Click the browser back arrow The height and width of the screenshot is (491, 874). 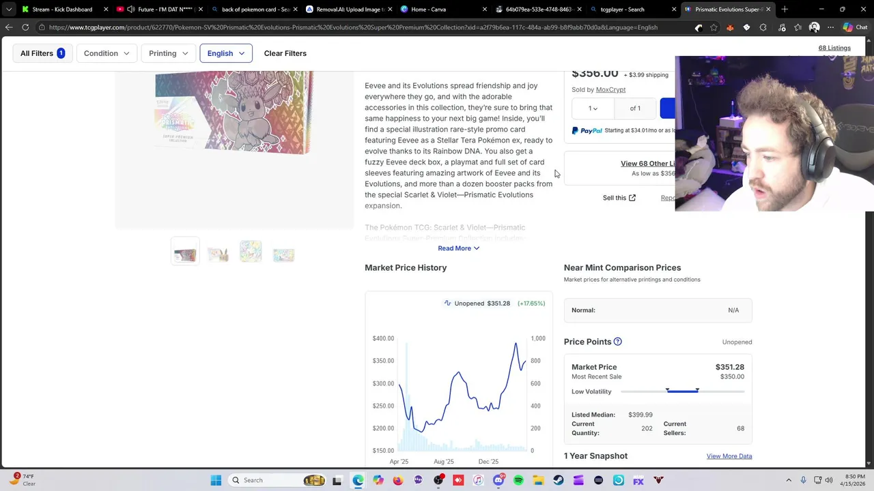click(x=9, y=27)
